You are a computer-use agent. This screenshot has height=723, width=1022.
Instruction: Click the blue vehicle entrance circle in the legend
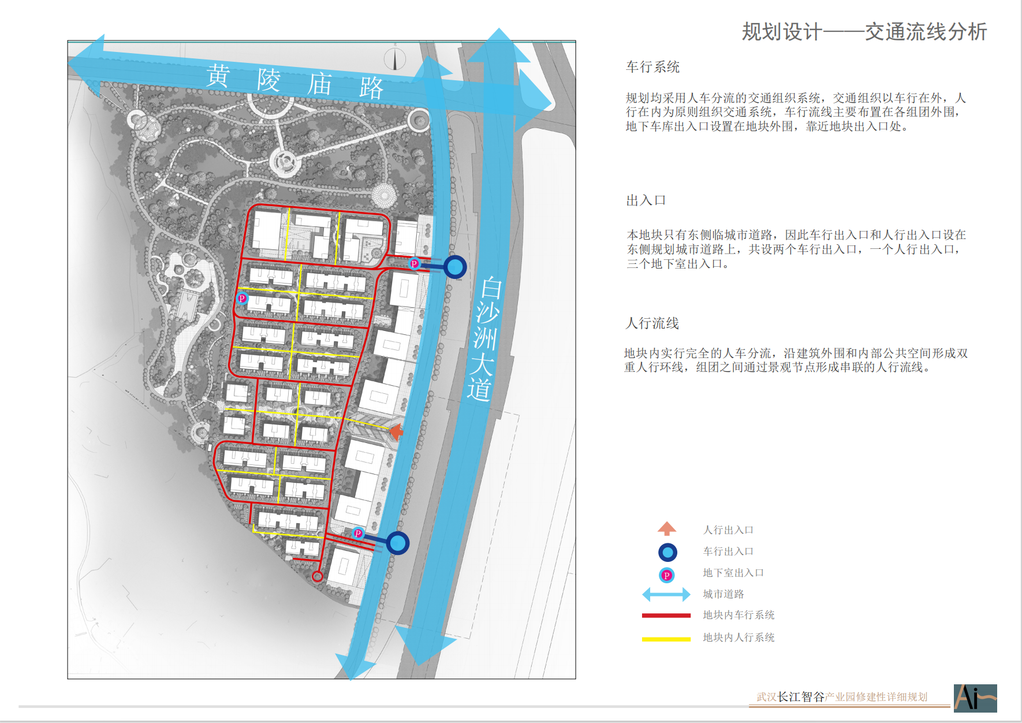pyautogui.click(x=667, y=553)
